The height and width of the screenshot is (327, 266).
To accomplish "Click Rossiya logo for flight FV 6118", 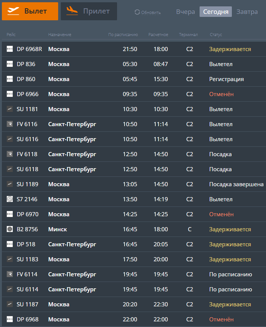I will [x=10, y=154].
